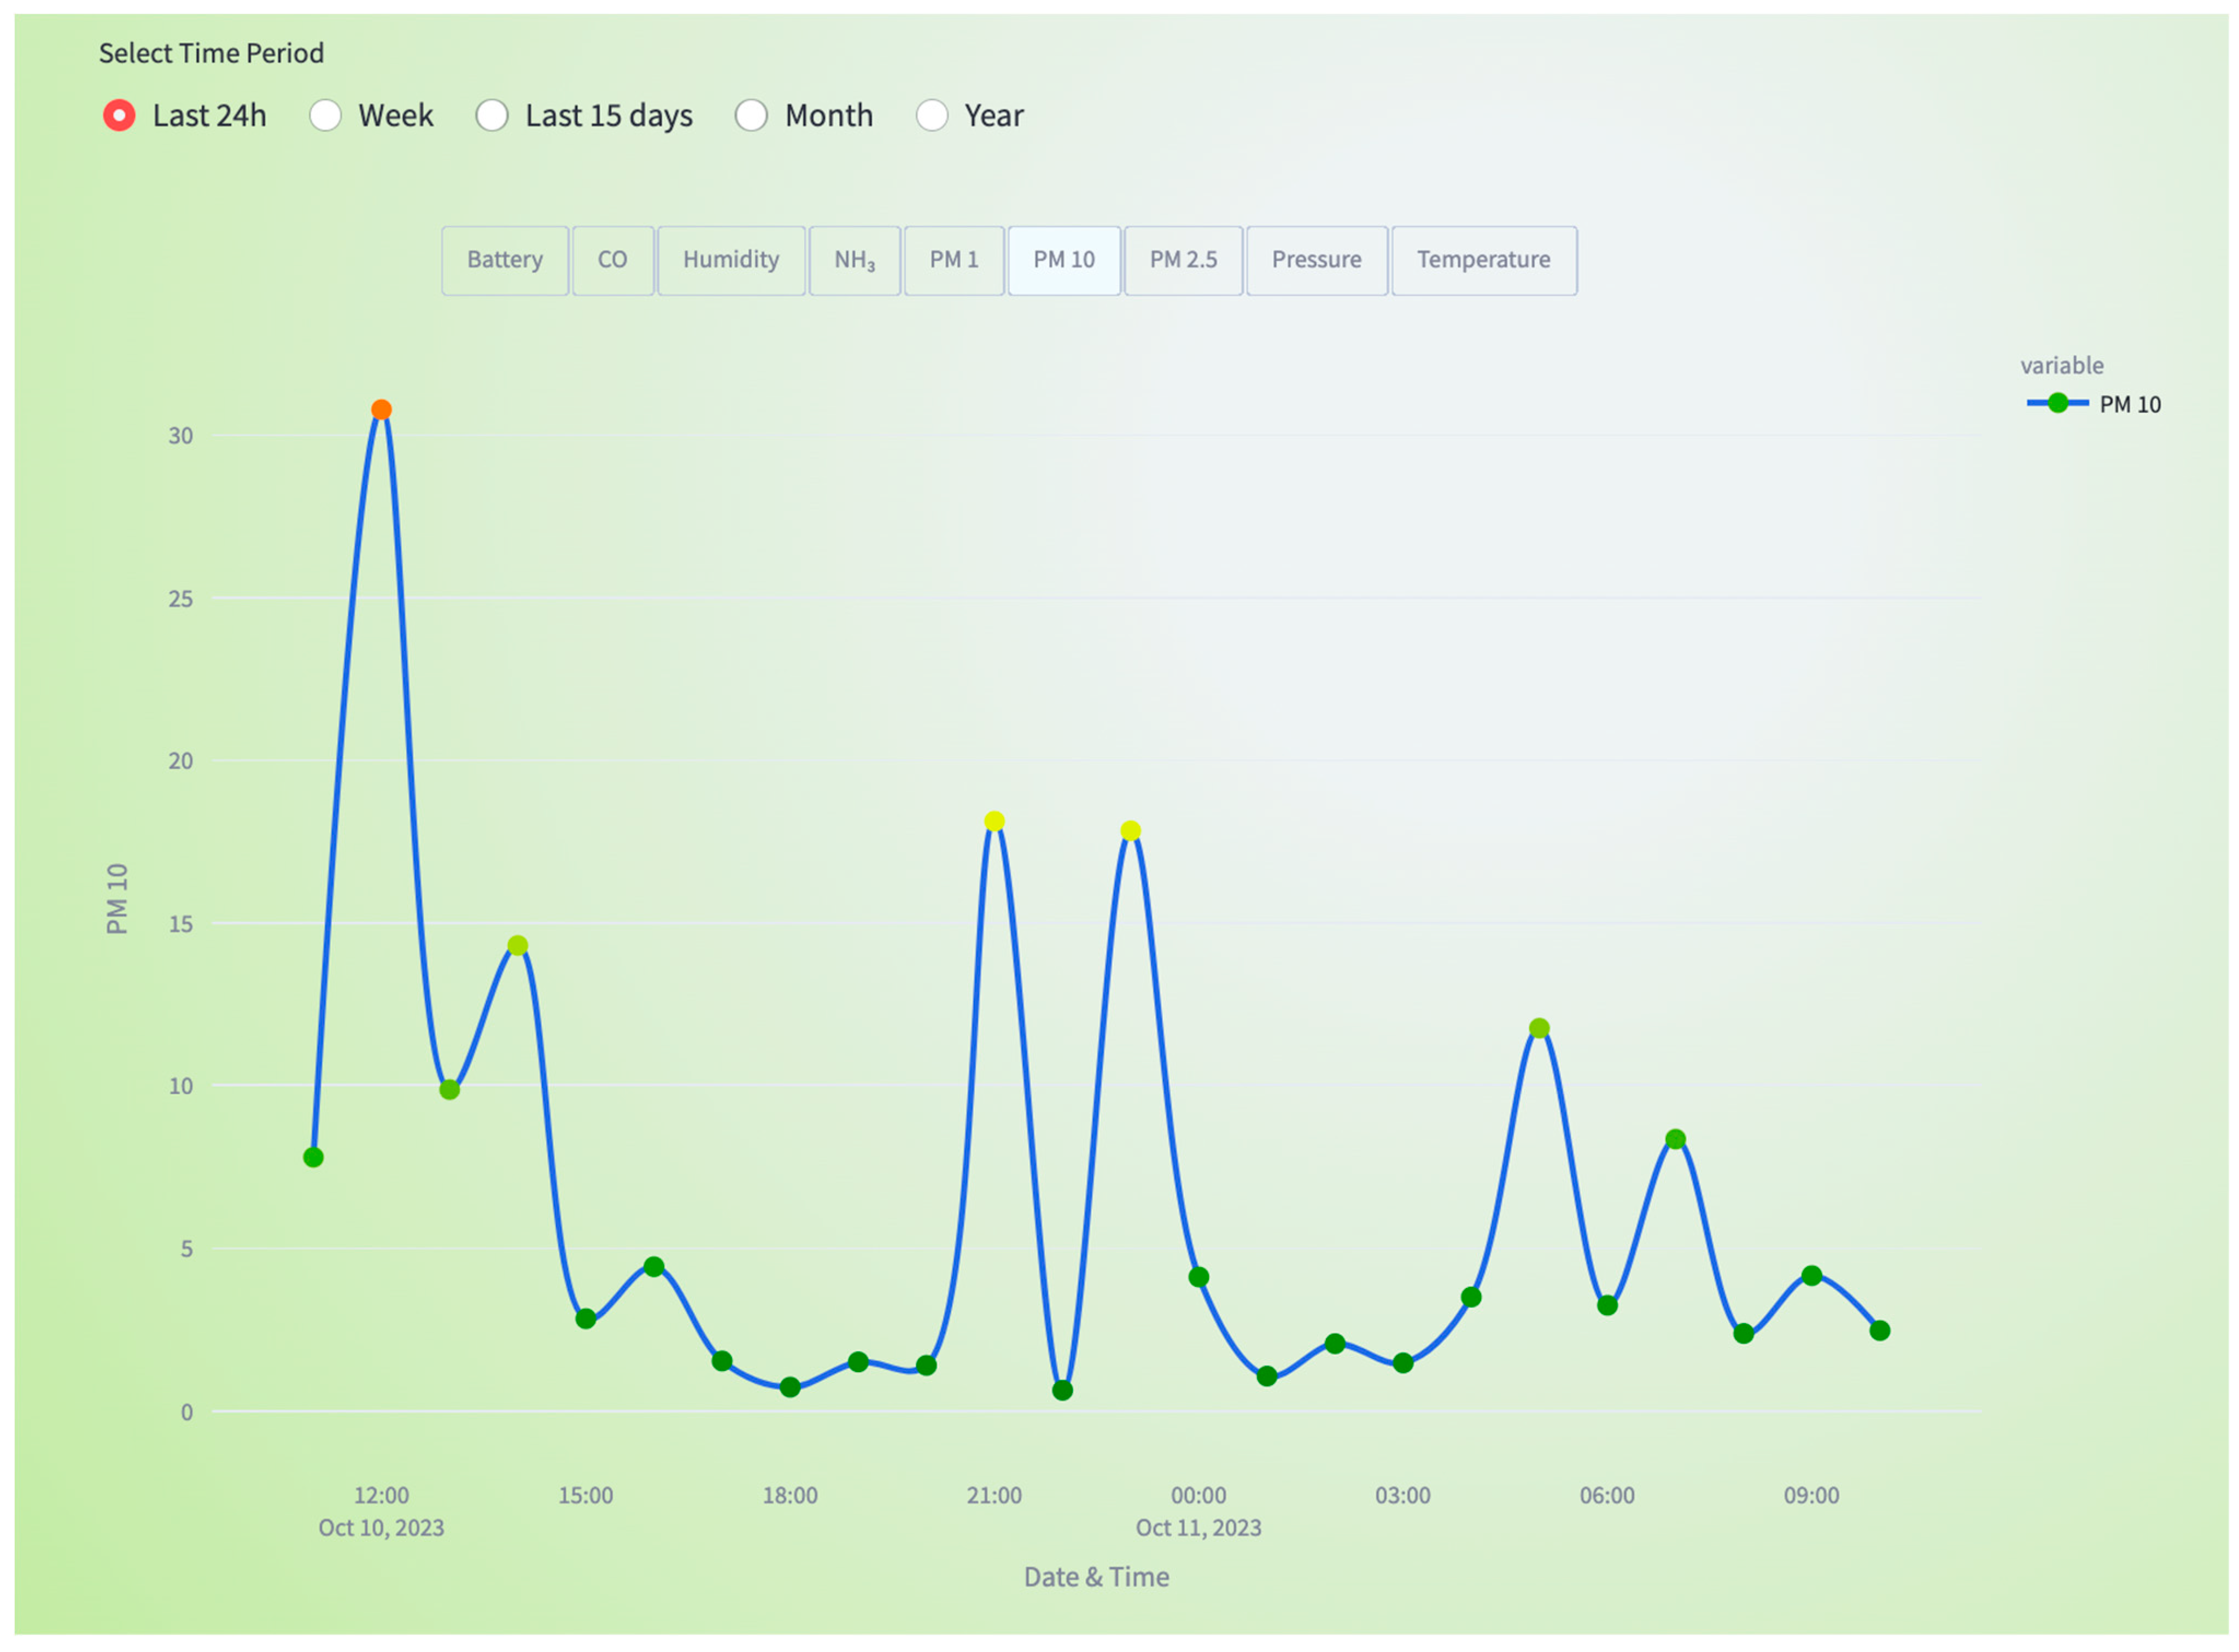Image resolution: width=2239 pixels, height=1652 pixels.
Task: Select the Week time period
Action: 325,115
